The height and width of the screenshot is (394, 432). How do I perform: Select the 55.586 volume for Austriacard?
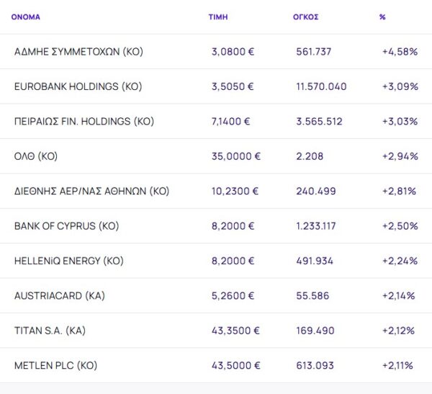pos(313,296)
